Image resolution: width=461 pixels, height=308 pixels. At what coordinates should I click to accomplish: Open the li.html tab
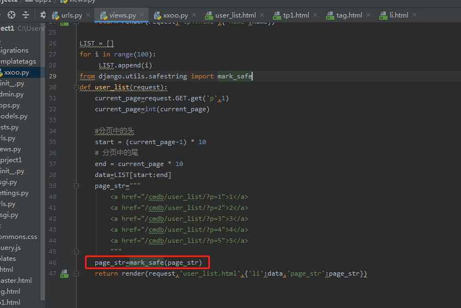coord(399,15)
